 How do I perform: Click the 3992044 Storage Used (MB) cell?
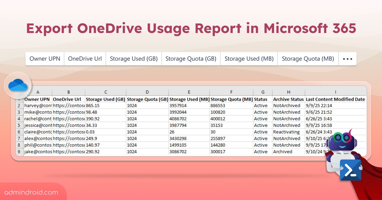coord(189,112)
